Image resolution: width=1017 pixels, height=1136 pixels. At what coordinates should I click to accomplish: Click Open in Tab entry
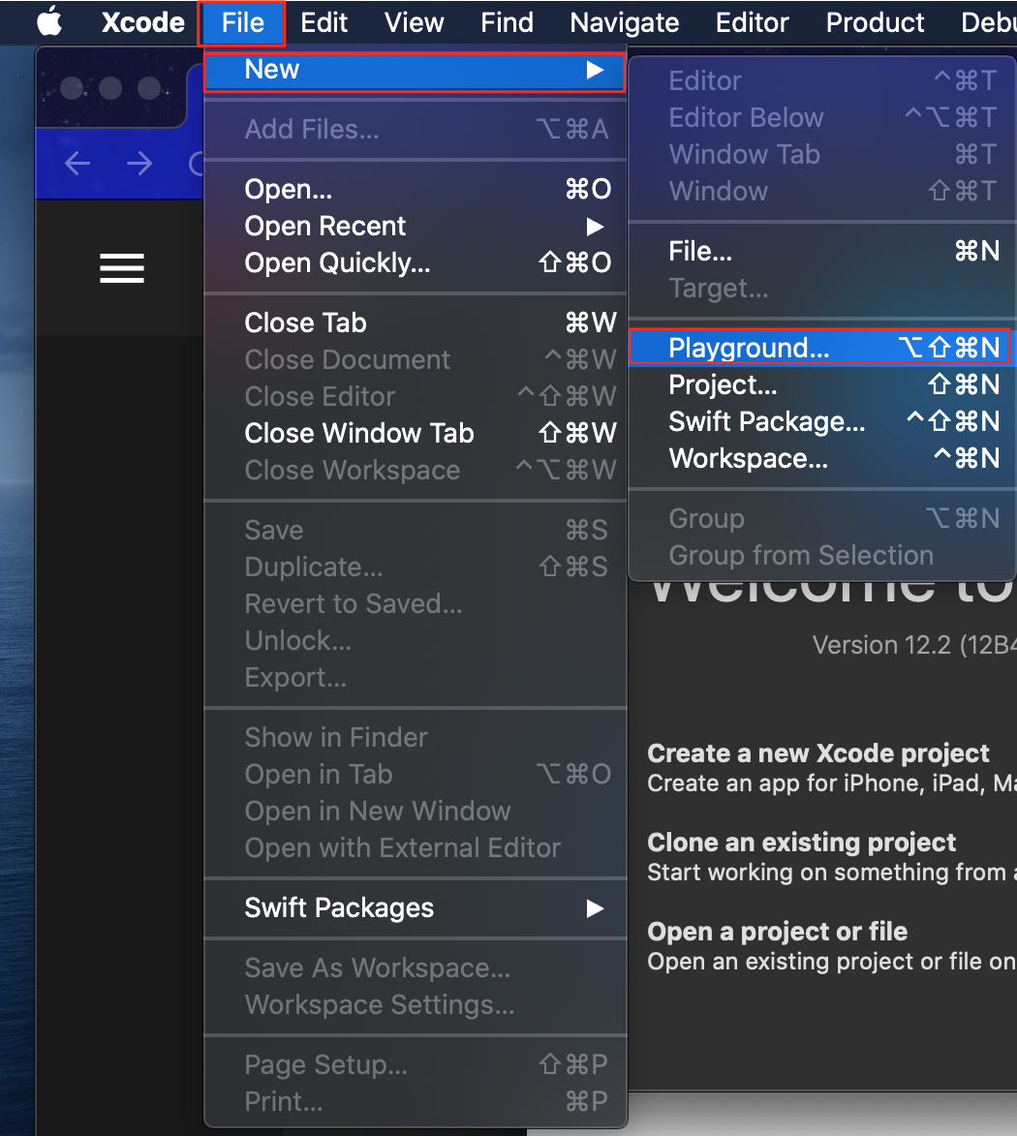pyautogui.click(x=416, y=775)
